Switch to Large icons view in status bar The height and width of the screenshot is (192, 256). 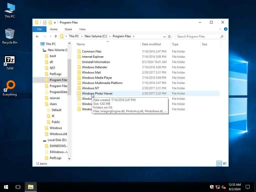pos(225,163)
